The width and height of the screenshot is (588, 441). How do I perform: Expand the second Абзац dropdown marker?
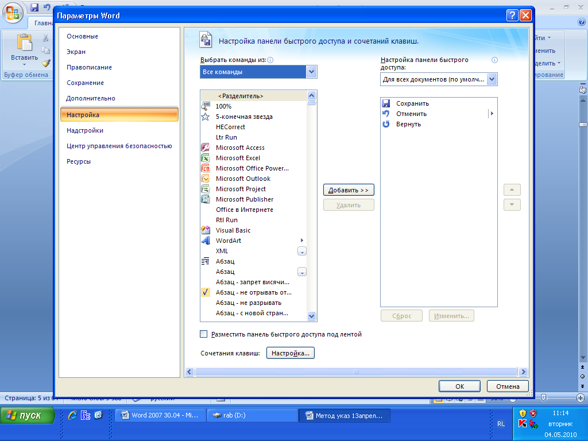(x=302, y=272)
